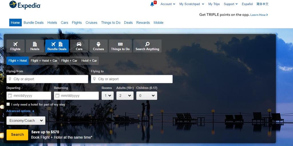
Task: Open the My Trips link
Action: coord(214,4)
